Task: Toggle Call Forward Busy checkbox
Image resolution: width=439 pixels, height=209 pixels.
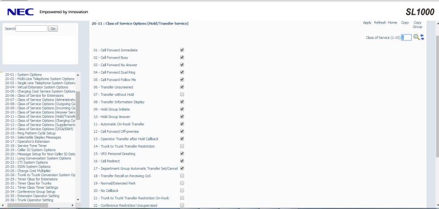Action: tap(182, 57)
